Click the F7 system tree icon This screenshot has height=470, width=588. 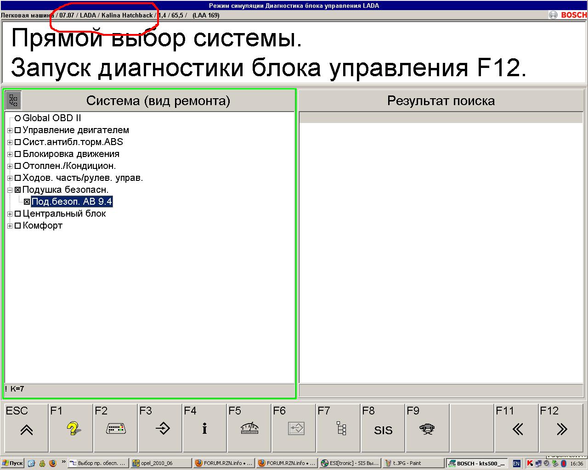click(340, 429)
